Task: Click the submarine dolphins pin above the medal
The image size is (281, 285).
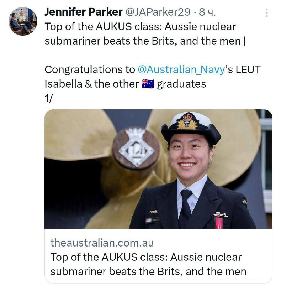Action: point(221,214)
